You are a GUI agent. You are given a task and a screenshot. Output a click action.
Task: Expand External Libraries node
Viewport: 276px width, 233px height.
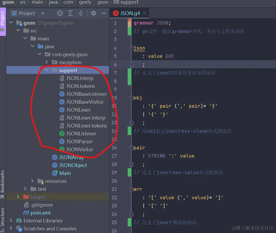coord(11,221)
